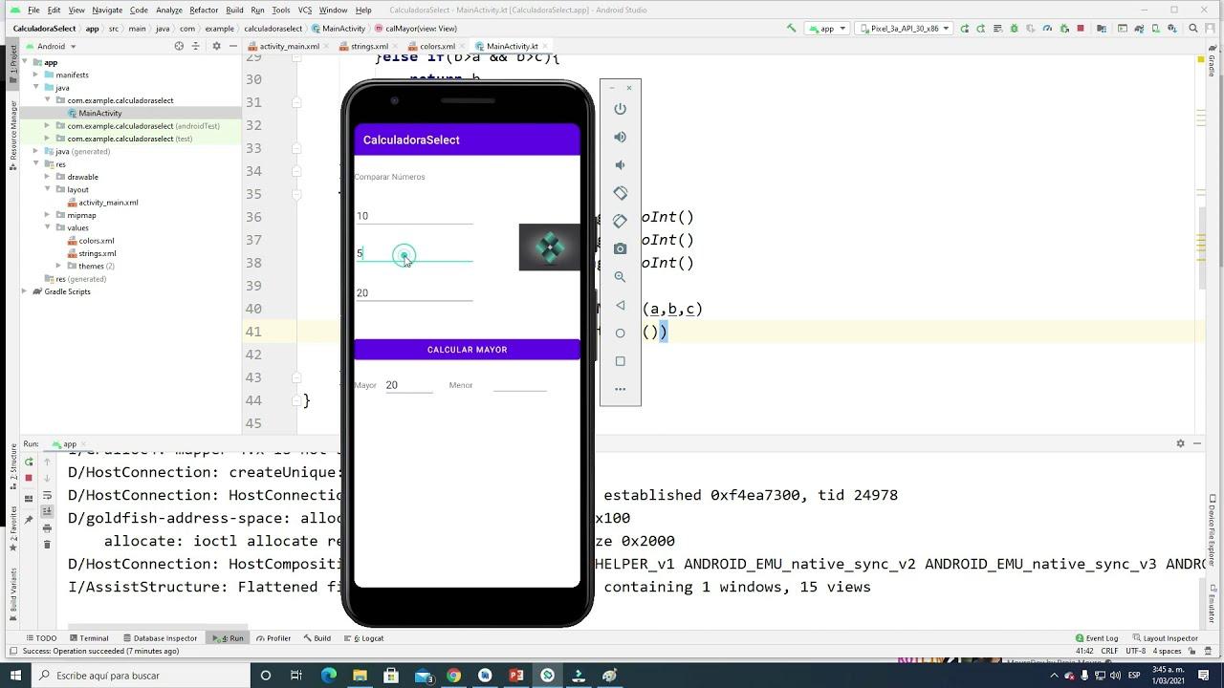
Task: Tap the CALCULAR MAYOR button
Action: click(467, 350)
